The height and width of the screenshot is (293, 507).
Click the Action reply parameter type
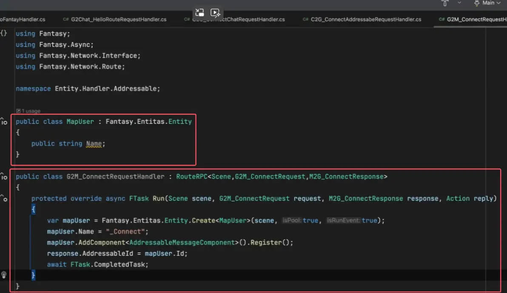pyautogui.click(x=458, y=198)
